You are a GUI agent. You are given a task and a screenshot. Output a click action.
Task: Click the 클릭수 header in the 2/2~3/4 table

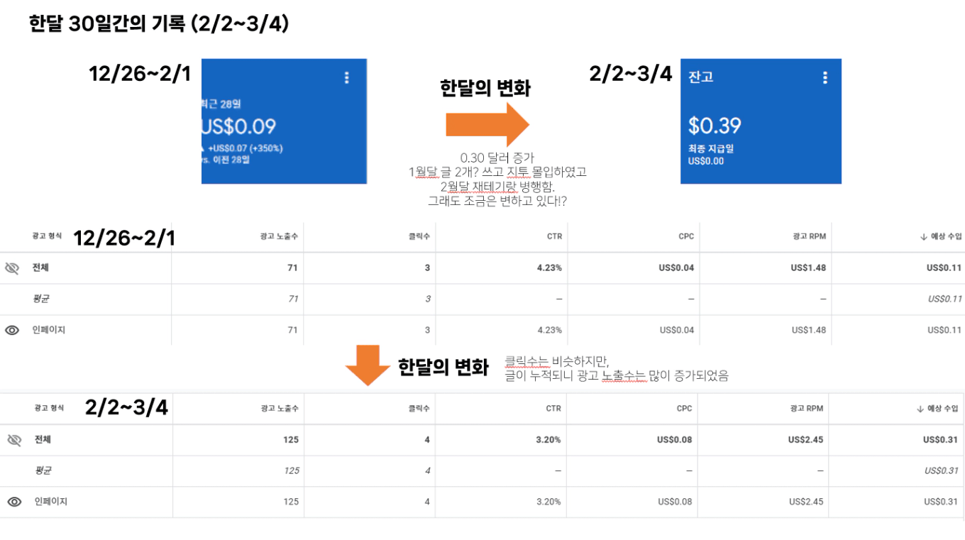pyautogui.click(x=419, y=409)
